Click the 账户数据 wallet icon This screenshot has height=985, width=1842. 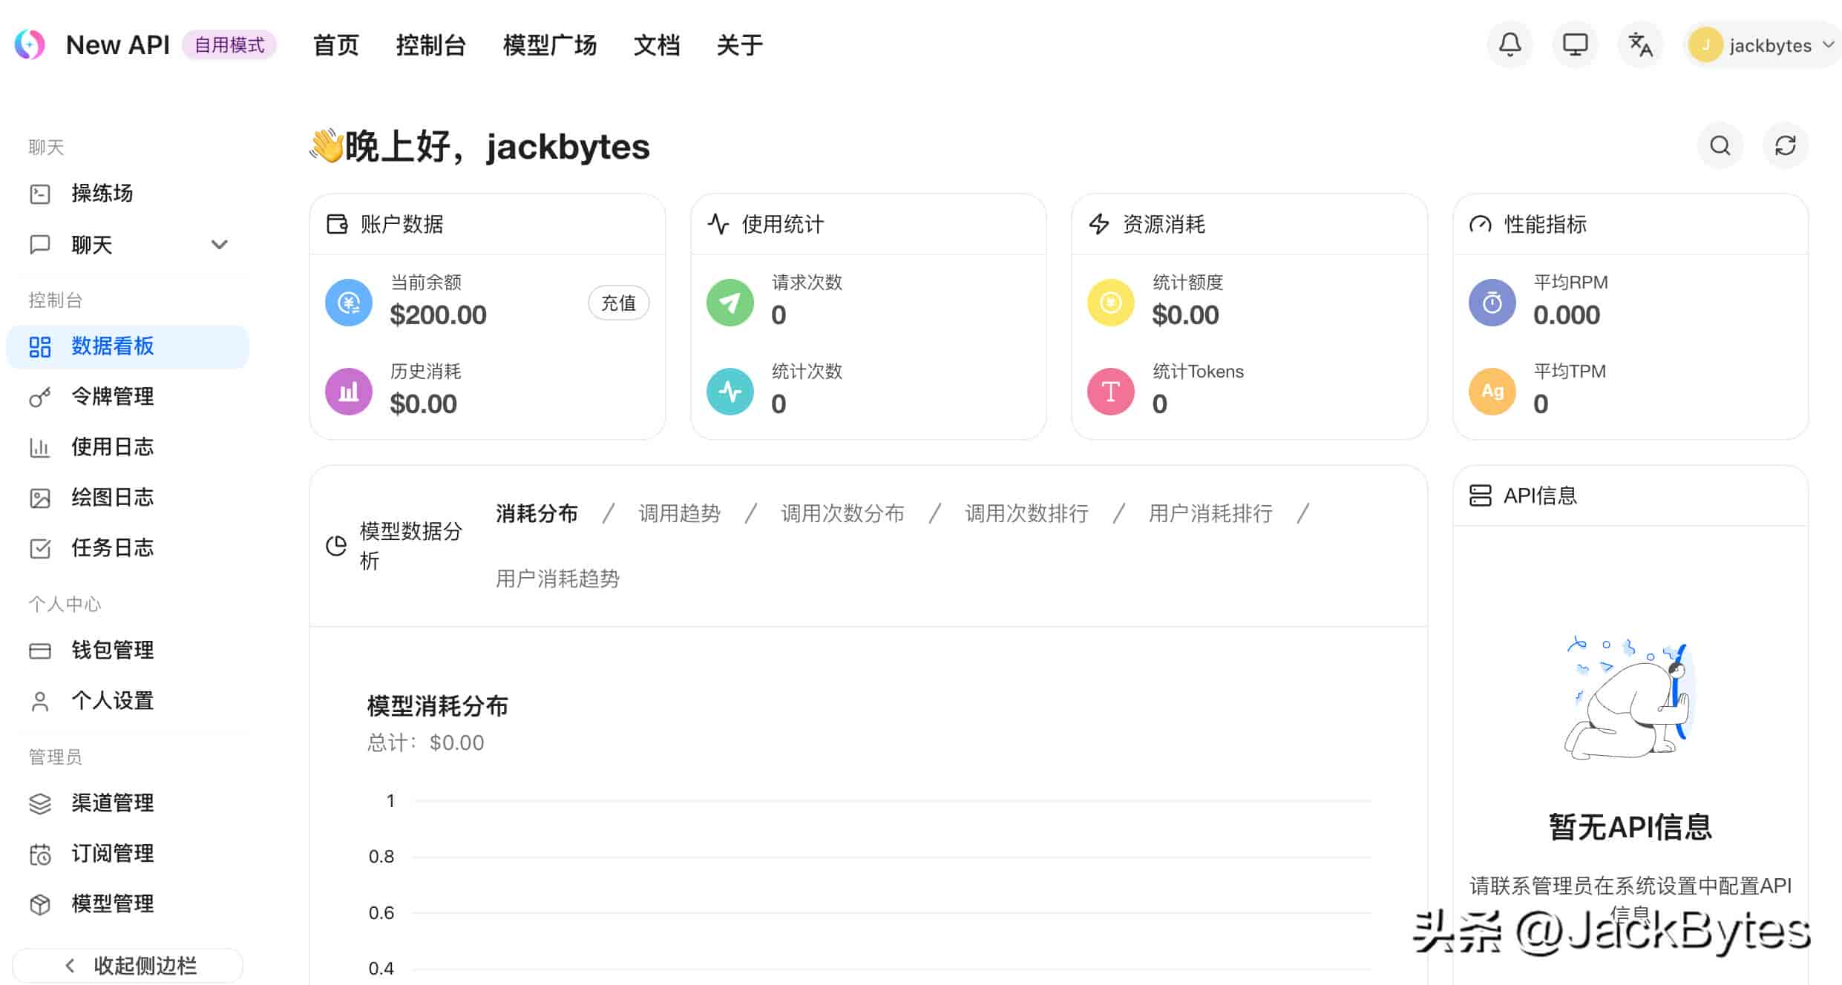(x=337, y=224)
